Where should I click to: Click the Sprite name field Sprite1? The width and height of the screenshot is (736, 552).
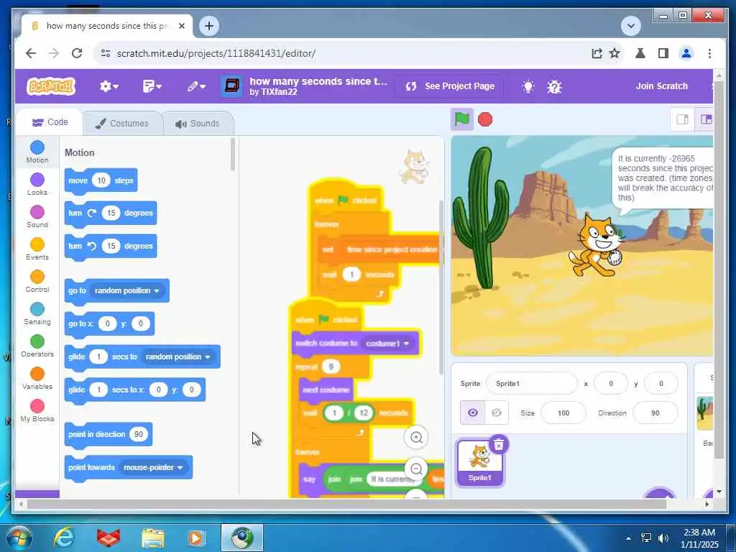532,384
